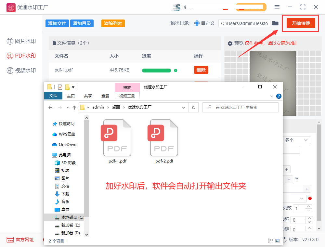Image resolution: width=325 pixels, height=247 pixels.
Task: Switch Explorer to details view icon
Action: click(x=270, y=240)
